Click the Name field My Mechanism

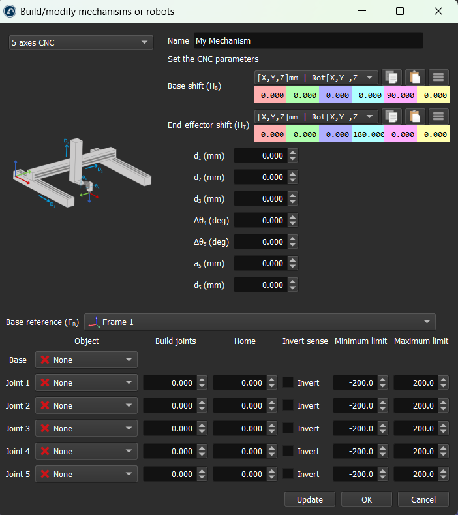click(308, 40)
